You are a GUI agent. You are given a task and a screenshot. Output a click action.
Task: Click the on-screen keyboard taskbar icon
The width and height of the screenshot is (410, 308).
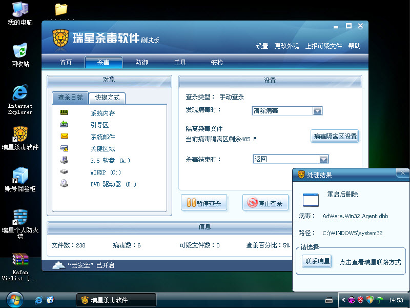pos(329,300)
